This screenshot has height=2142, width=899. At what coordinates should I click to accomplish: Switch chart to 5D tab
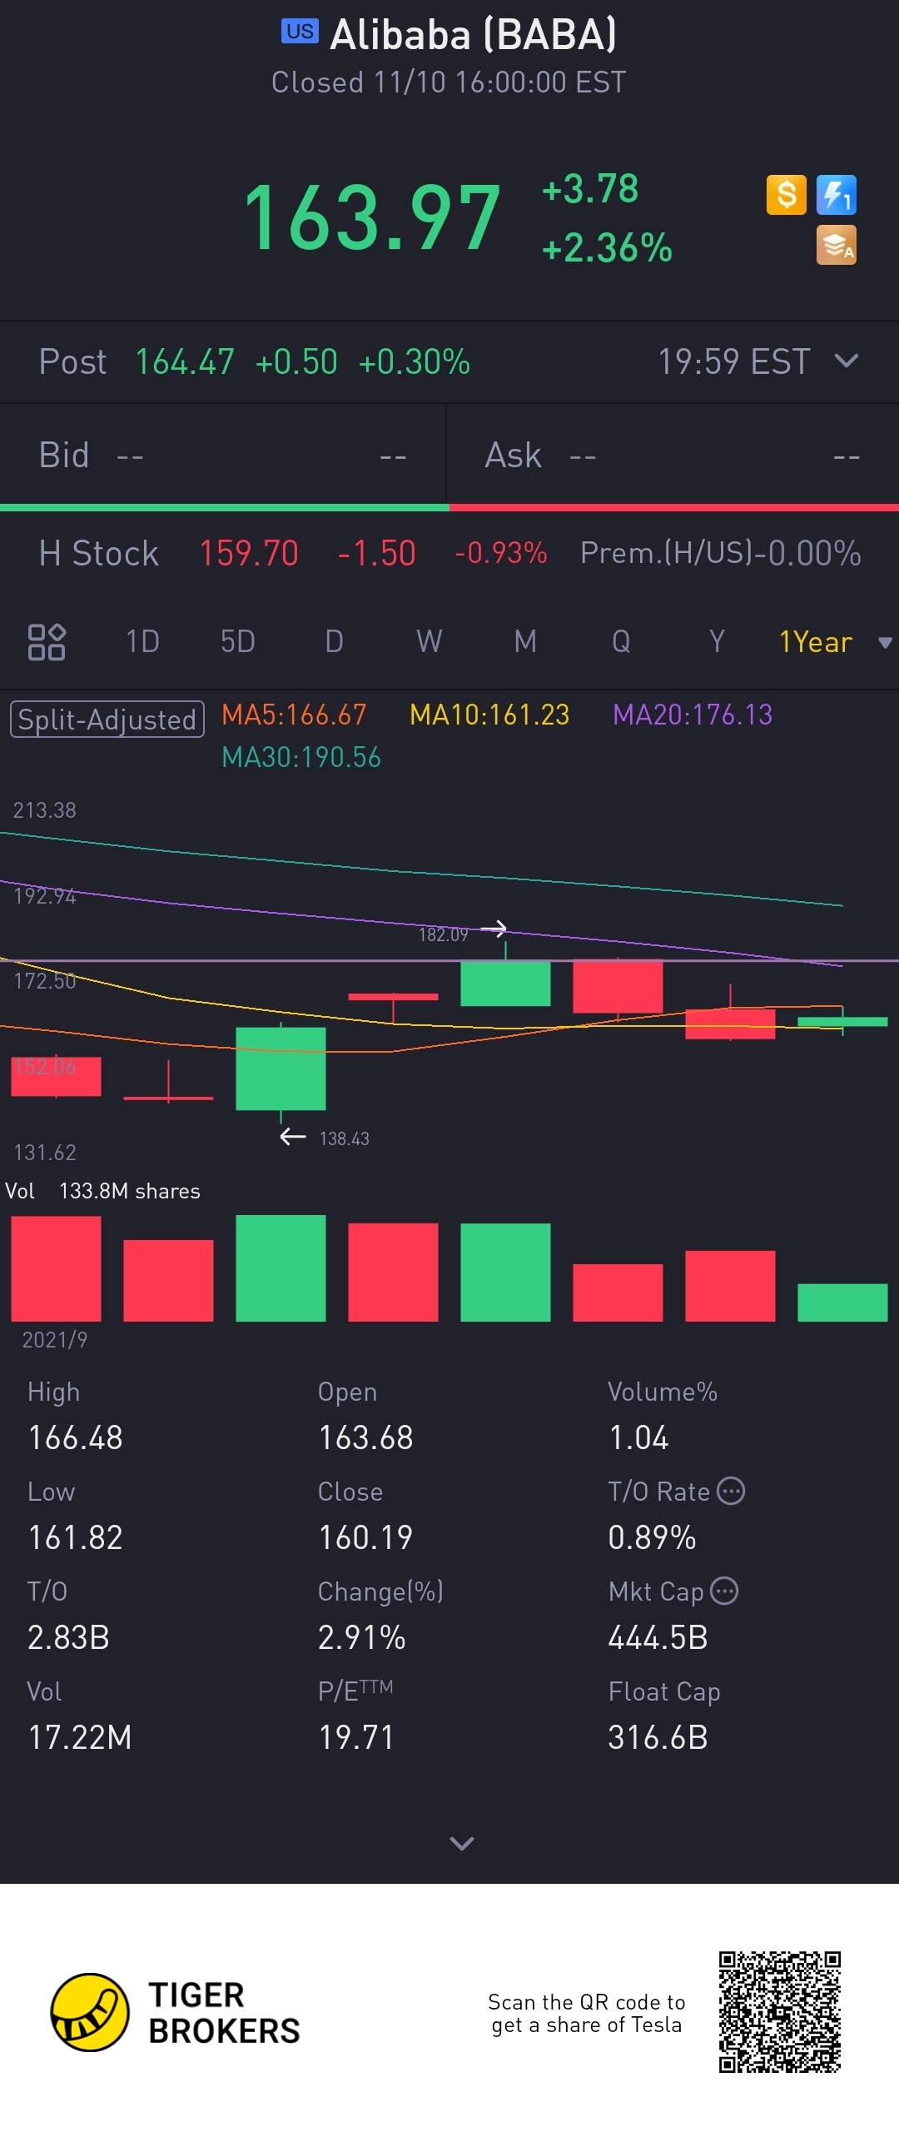238,642
